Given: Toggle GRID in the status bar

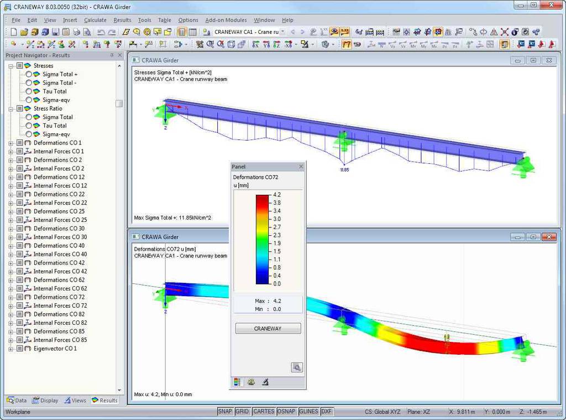Looking at the screenshot, I should point(242,411).
